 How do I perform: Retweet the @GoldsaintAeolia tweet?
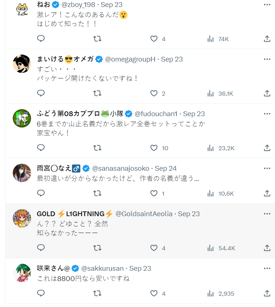(x=97, y=248)
